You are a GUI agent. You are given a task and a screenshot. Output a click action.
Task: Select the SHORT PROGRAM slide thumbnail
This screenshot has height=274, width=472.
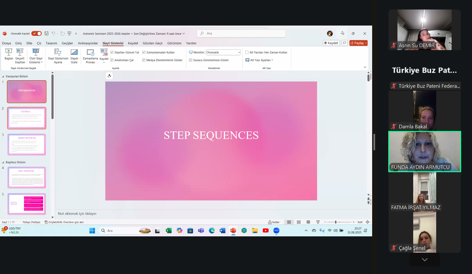(x=27, y=144)
